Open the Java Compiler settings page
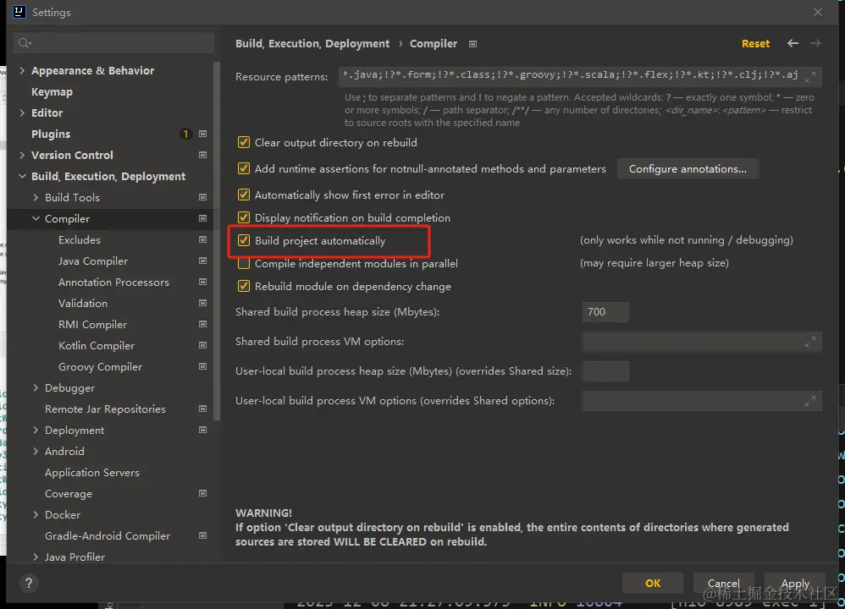The width and height of the screenshot is (845, 609). click(x=93, y=261)
